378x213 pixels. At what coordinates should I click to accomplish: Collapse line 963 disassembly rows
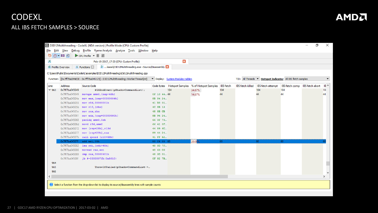(50, 90)
